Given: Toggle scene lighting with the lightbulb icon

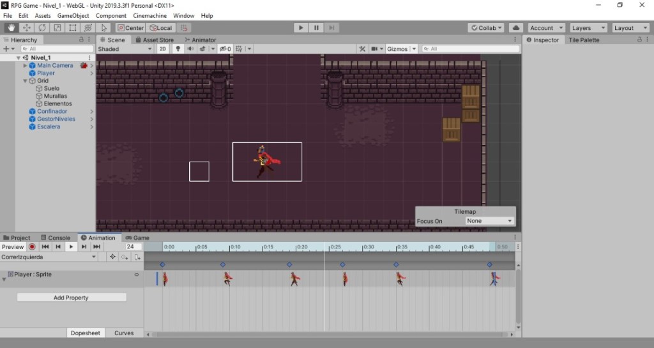Looking at the screenshot, I should [178, 49].
